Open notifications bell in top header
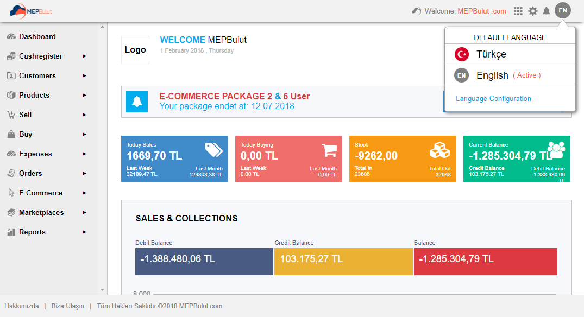The height and width of the screenshot is (317, 584). 547,11
